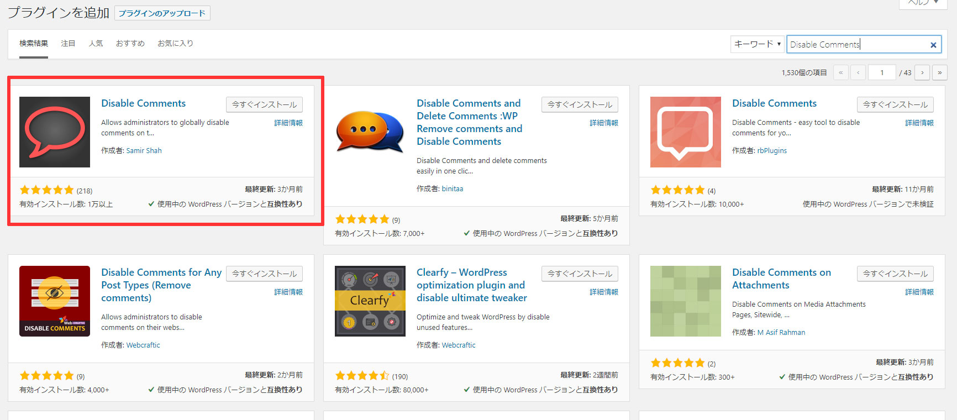This screenshot has height=420, width=957.
Task: Jump to the last results page arrow
Action: click(x=940, y=72)
